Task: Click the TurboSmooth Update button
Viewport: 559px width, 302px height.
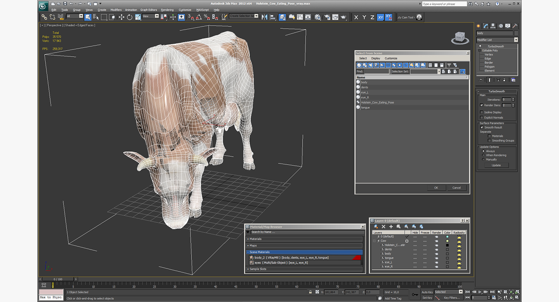Action: pyautogui.click(x=496, y=165)
